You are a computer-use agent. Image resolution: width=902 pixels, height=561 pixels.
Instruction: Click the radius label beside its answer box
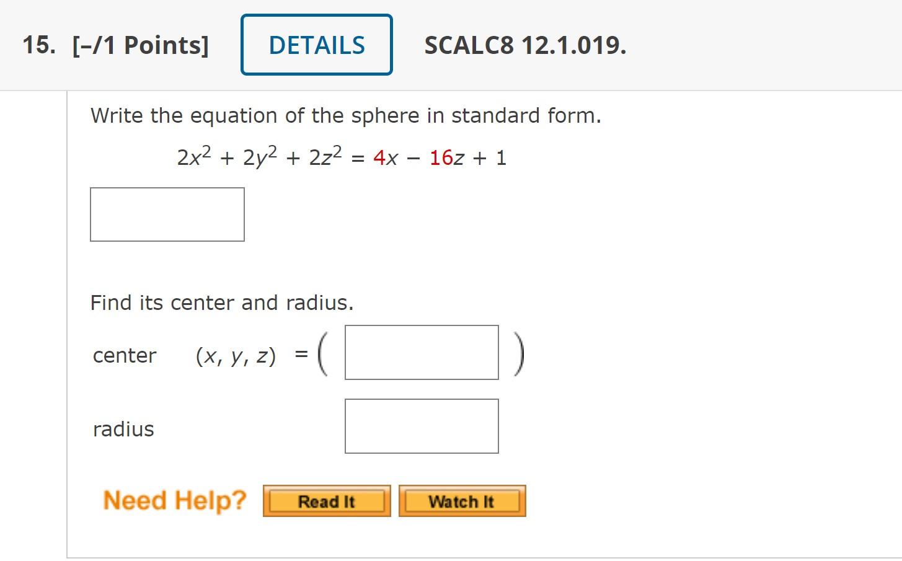coord(123,428)
